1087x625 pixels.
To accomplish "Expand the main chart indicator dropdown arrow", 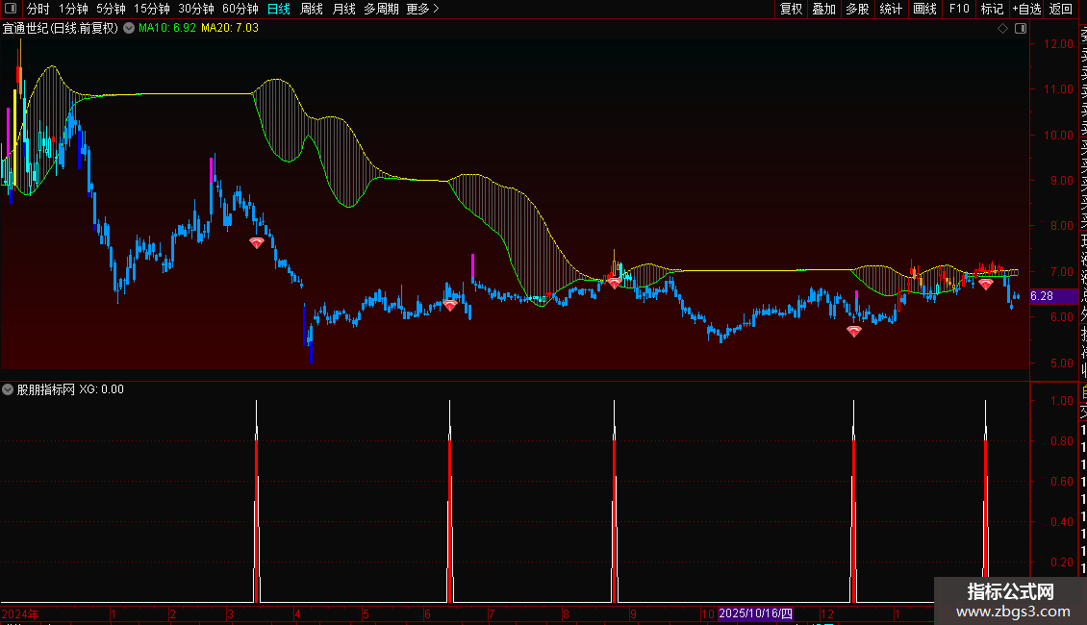I will (x=129, y=28).
